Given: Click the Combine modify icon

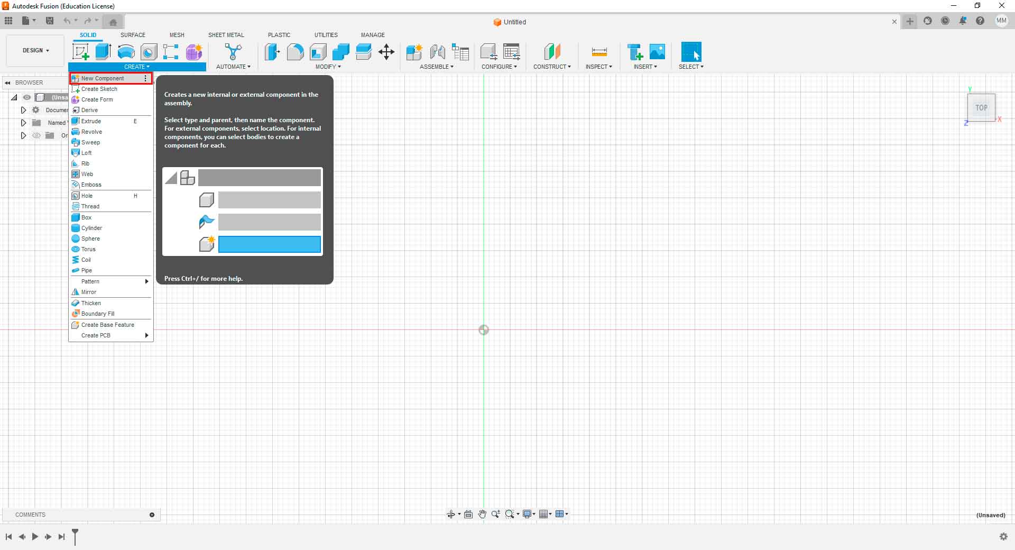Looking at the screenshot, I should 341,52.
